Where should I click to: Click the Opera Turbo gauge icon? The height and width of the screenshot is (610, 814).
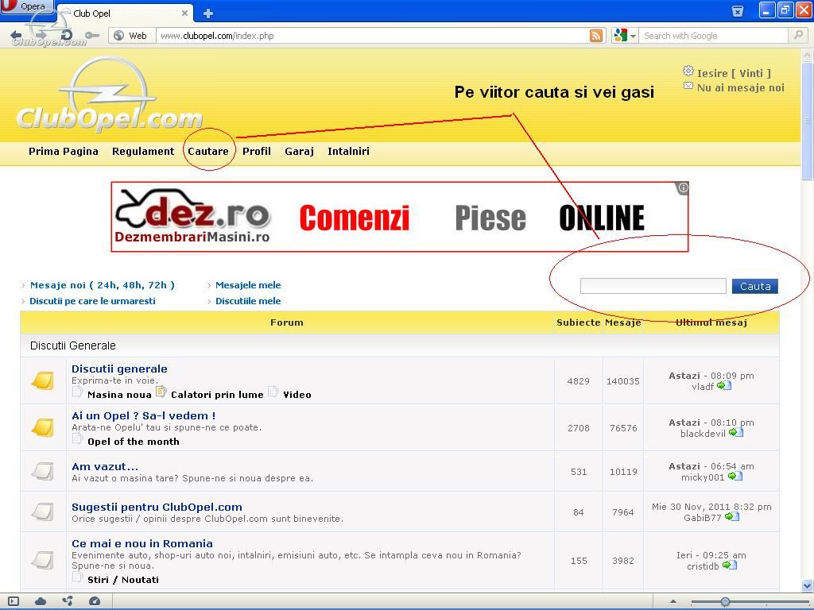pos(95,601)
